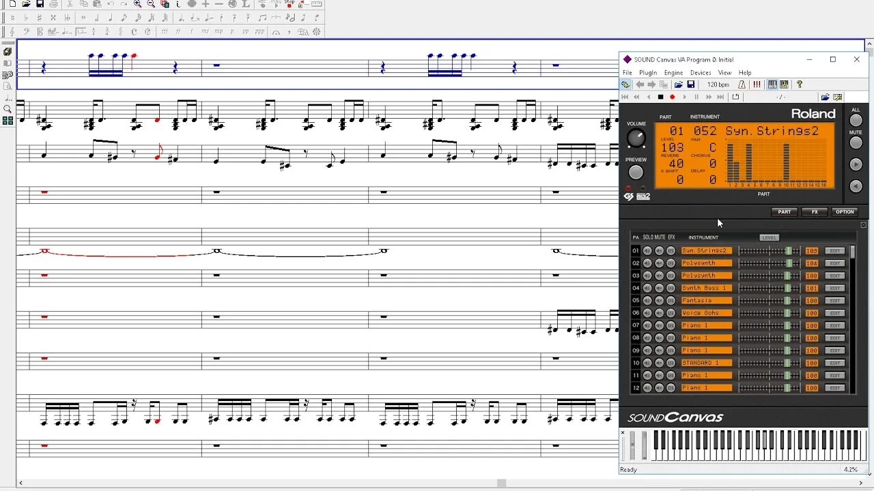The width and height of the screenshot is (874, 491).
Task: Toggle the keyboard view icon in Sound Canvas
Action: tap(772, 85)
